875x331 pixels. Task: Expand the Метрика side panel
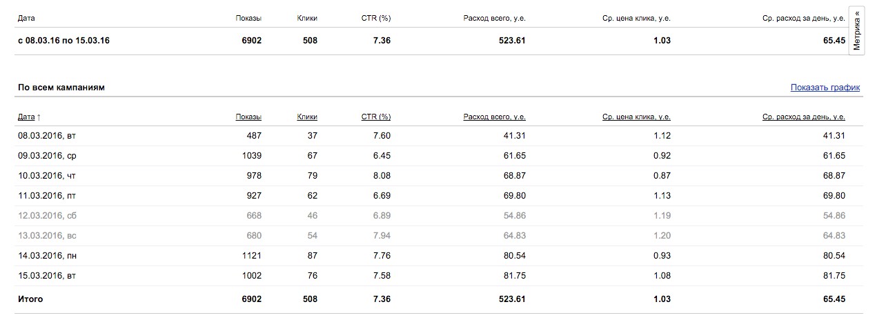click(x=856, y=31)
